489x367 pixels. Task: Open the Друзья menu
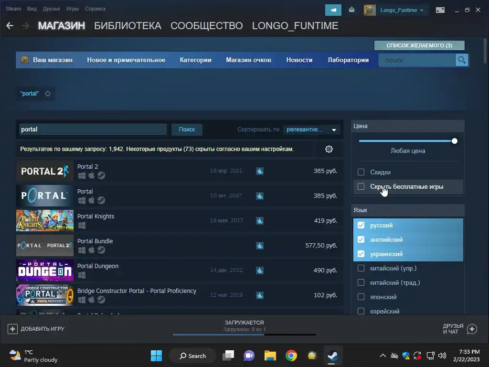click(x=51, y=9)
